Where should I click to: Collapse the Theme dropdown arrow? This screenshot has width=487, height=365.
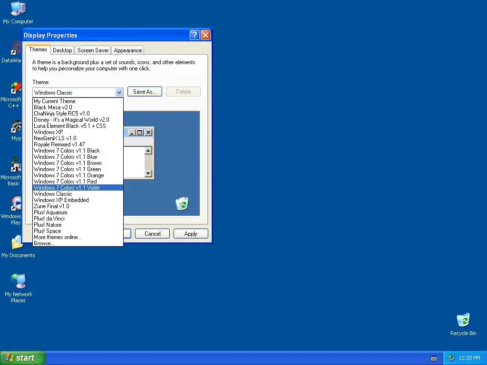[119, 93]
